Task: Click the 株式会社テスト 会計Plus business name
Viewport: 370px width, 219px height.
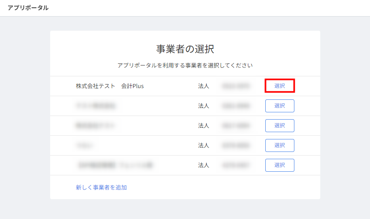Action: (x=110, y=86)
